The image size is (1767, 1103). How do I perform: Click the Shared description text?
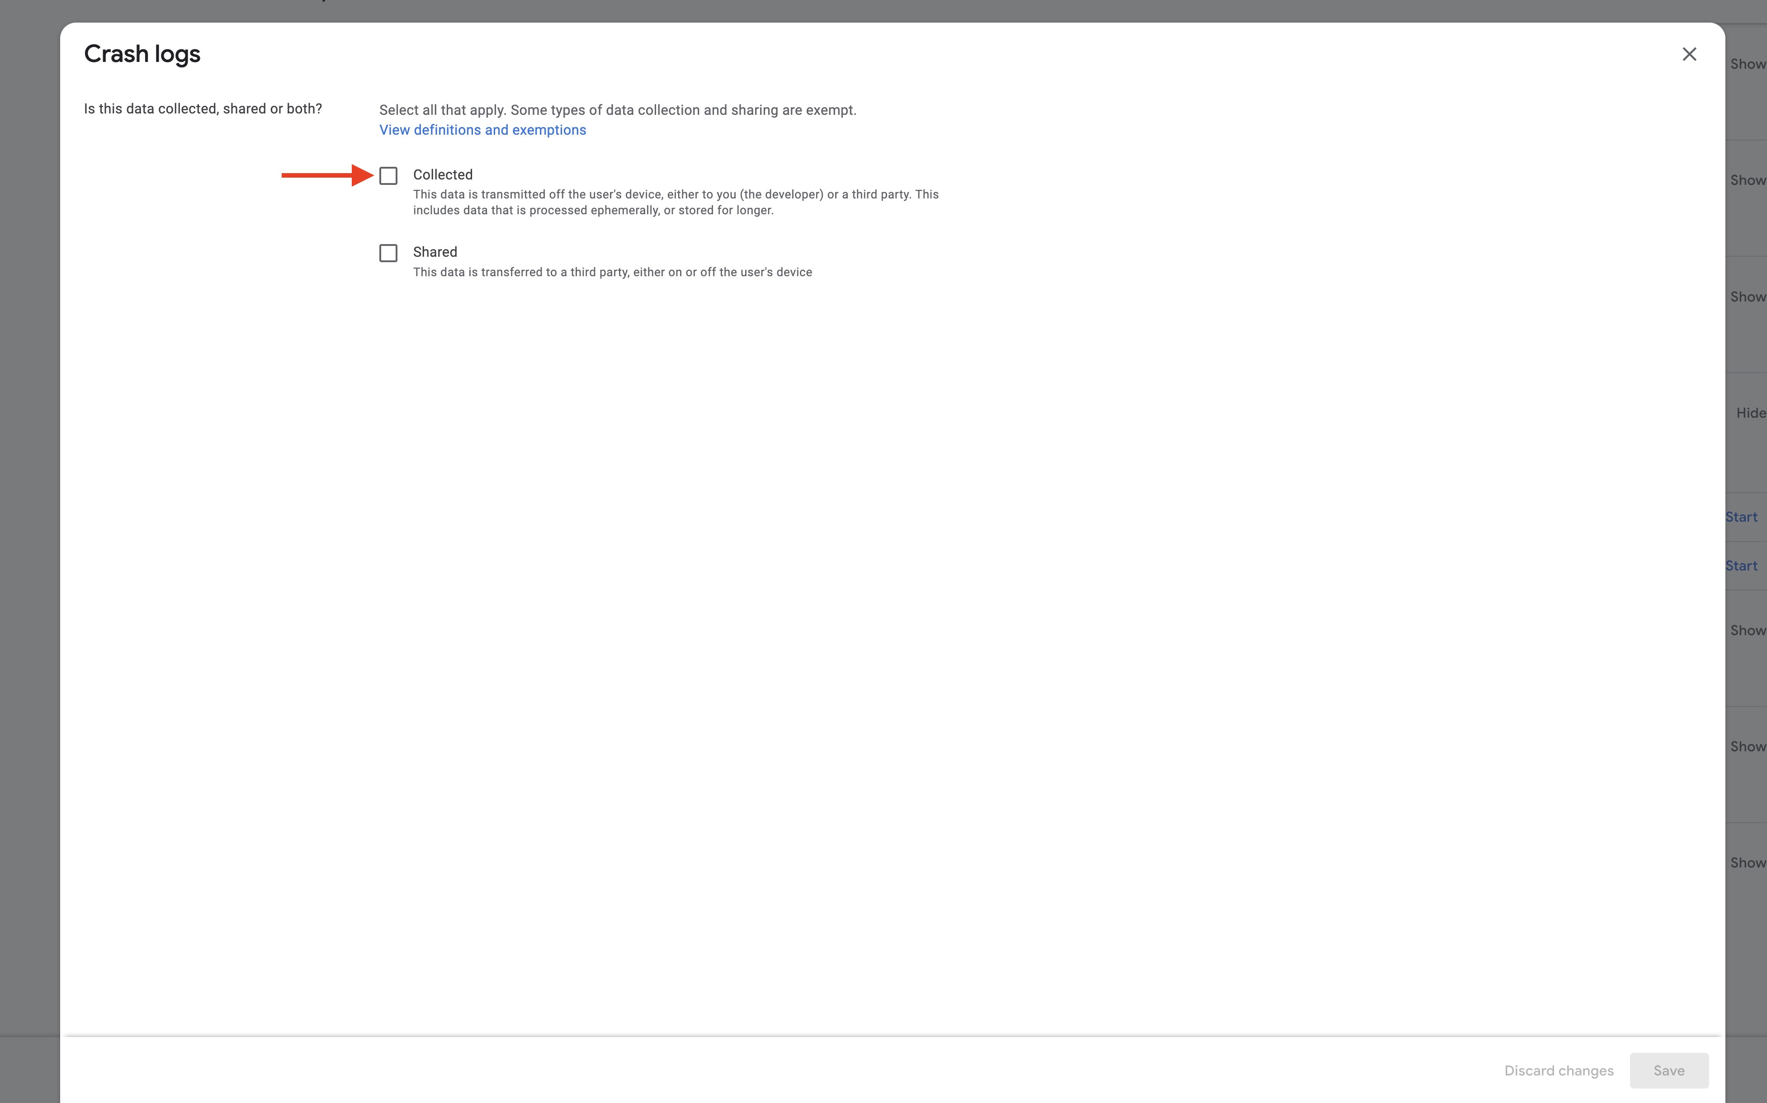pos(612,272)
